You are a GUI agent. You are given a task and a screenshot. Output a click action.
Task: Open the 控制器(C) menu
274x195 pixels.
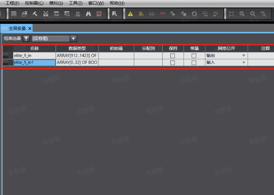(x=34, y=3)
